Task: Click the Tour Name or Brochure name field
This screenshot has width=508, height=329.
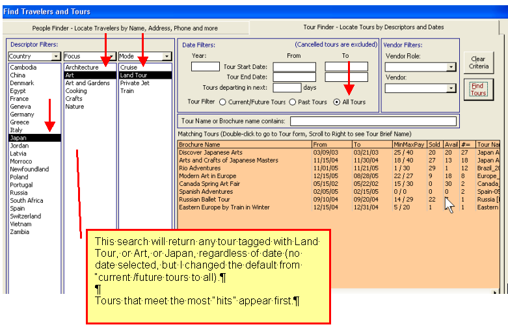Action: [373, 121]
